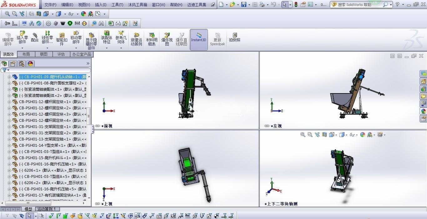
Task: Select the 配合 (Mate) tool
Action: coord(35,37)
